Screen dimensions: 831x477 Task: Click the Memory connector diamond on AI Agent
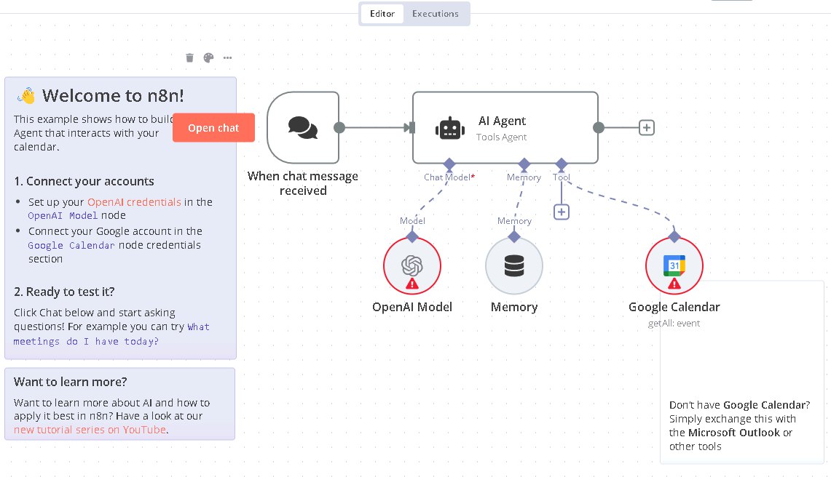click(x=524, y=164)
